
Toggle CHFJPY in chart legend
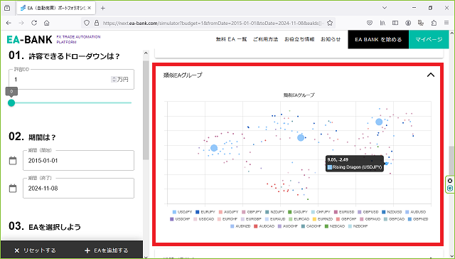coord(321,212)
